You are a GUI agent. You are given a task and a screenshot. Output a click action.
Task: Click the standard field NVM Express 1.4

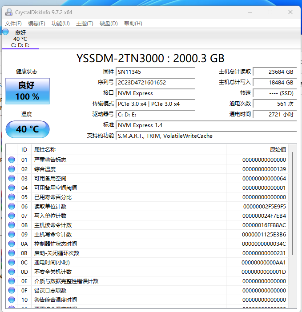pos(206,125)
